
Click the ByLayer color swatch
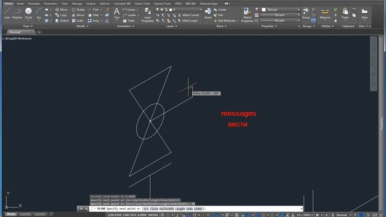pyautogui.click(x=264, y=10)
